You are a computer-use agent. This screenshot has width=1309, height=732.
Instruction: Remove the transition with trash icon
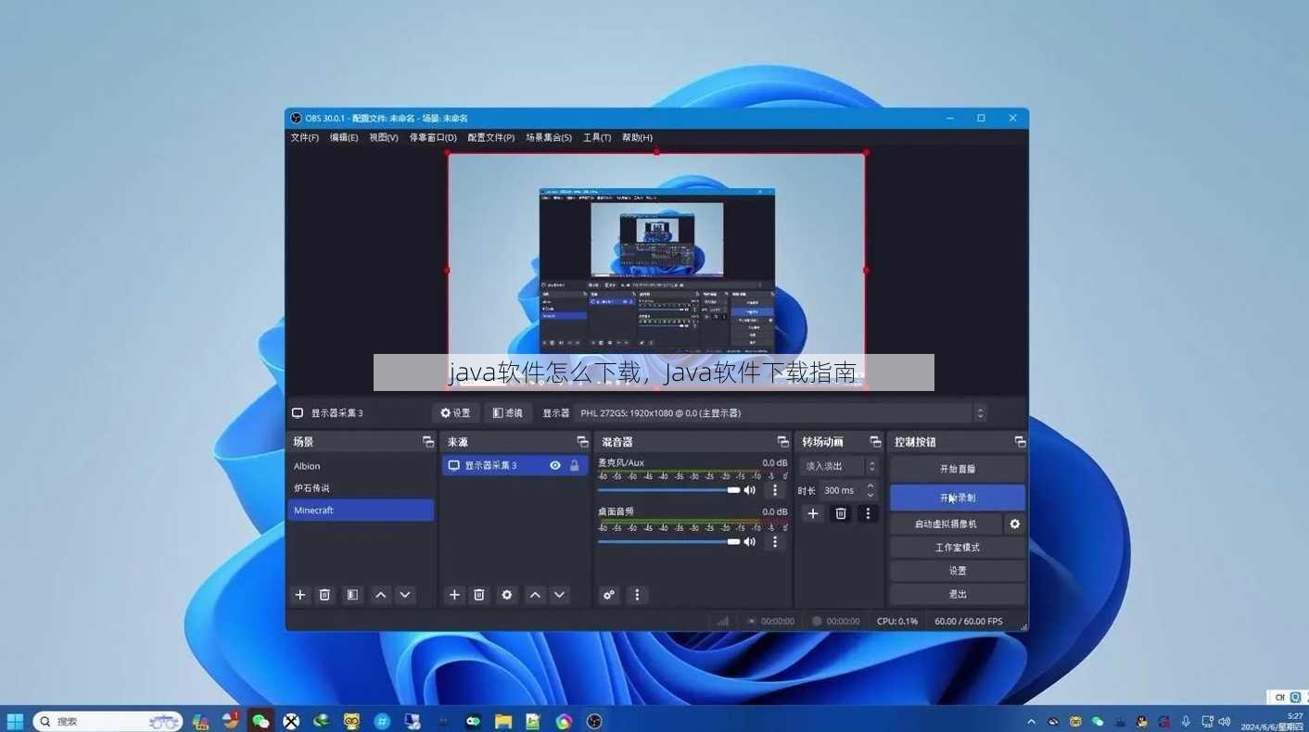coord(841,513)
